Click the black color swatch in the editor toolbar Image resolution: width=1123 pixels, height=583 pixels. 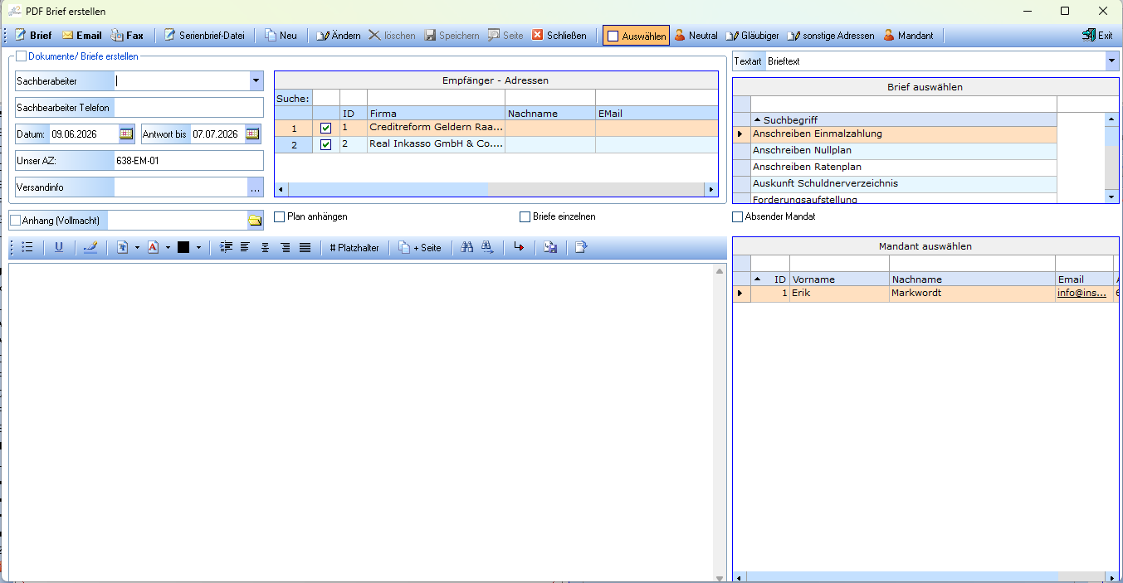click(x=183, y=247)
